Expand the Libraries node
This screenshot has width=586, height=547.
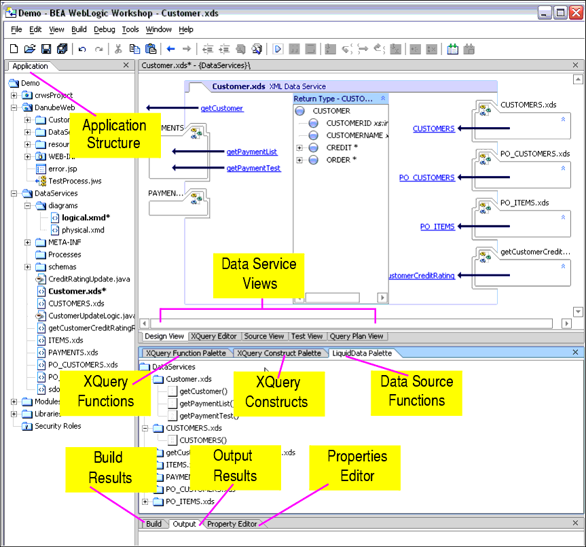pyautogui.click(x=14, y=414)
